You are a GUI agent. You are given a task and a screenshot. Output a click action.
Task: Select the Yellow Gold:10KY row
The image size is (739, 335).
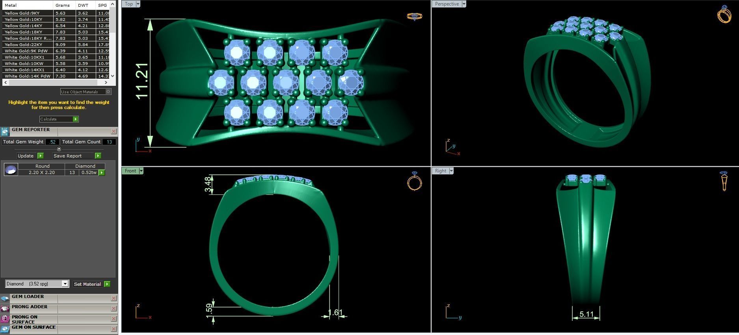click(x=56, y=19)
